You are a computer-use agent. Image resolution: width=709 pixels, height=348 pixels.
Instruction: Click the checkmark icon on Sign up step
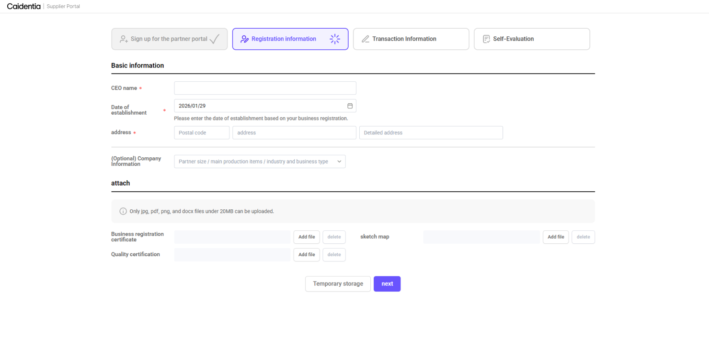(215, 39)
